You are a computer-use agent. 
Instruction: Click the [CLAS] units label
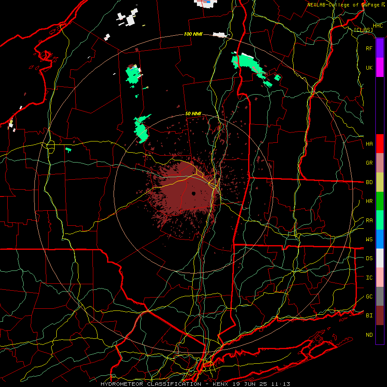[x=363, y=30]
